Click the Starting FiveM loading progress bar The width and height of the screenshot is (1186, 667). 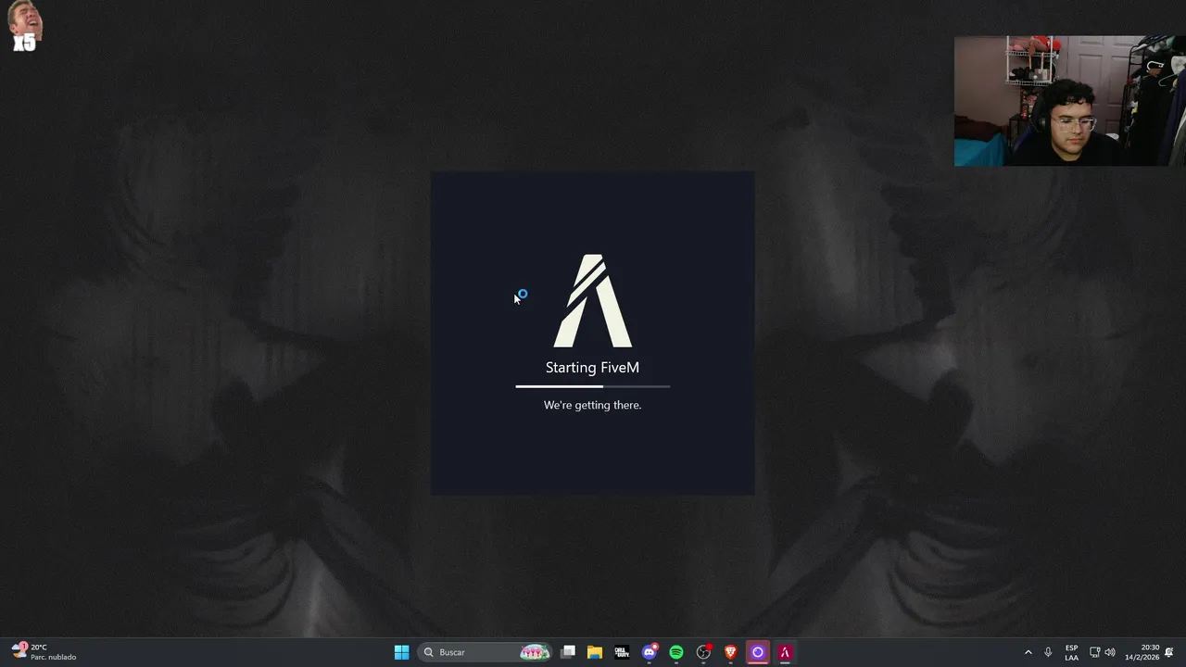pyautogui.click(x=593, y=386)
